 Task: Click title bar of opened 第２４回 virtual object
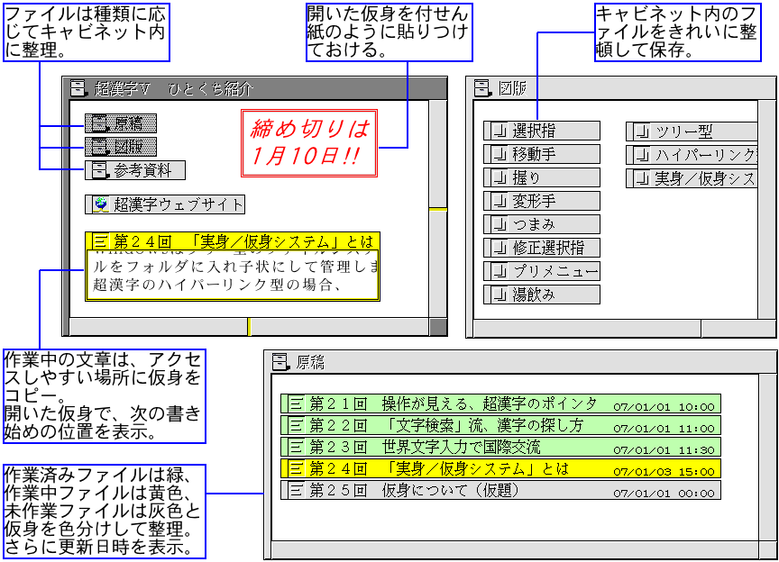(x=233, y=241)
